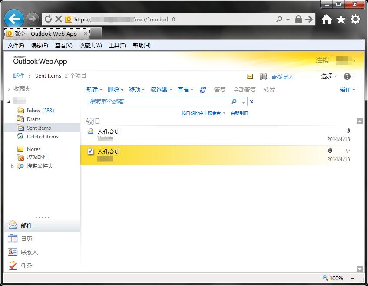Open Tasks (任务) in navigation pane

point(26,266)
